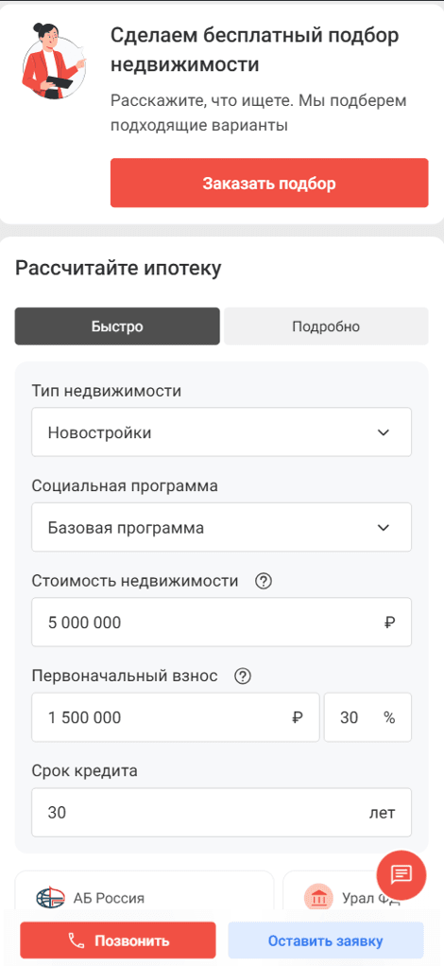Click the help icon beside Первоначальный взнос

[x=243, y=676]
